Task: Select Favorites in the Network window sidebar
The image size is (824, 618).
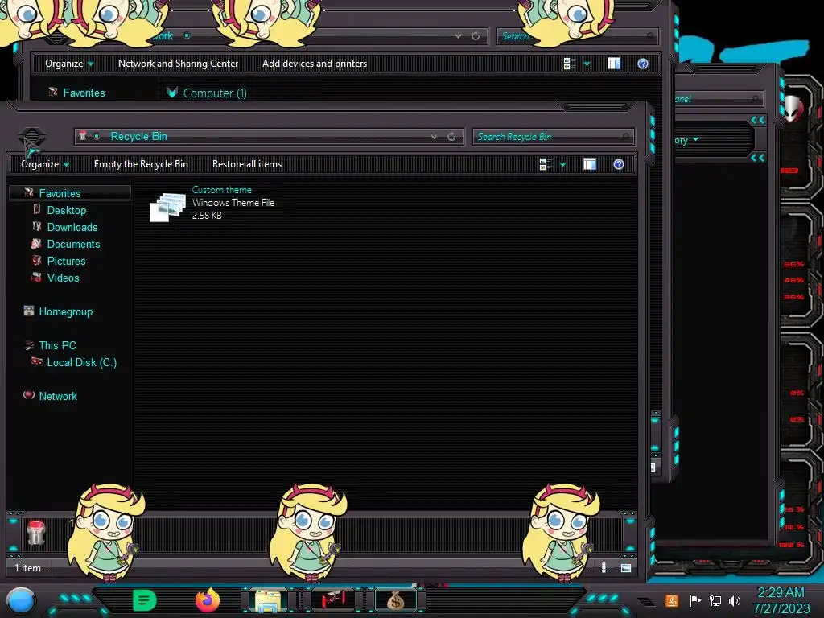Action: pyautogui.click(x=84, y=93)
